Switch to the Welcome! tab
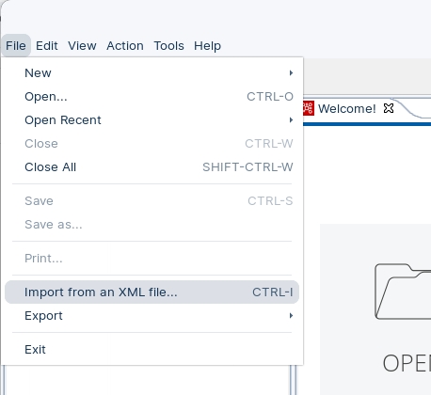 click(x=346, y=109)
